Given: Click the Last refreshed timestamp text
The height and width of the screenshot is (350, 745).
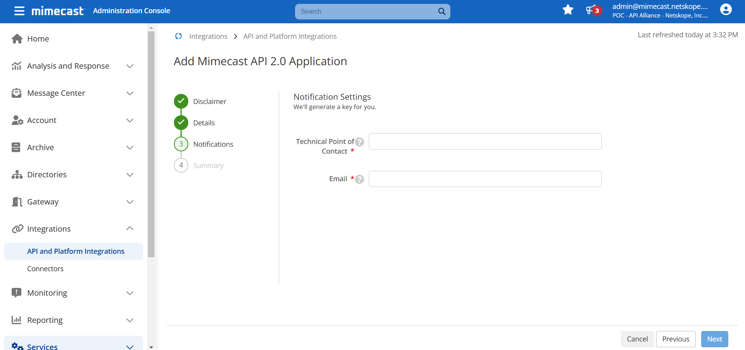Looking at the screenshot, I should click(688, 35).
